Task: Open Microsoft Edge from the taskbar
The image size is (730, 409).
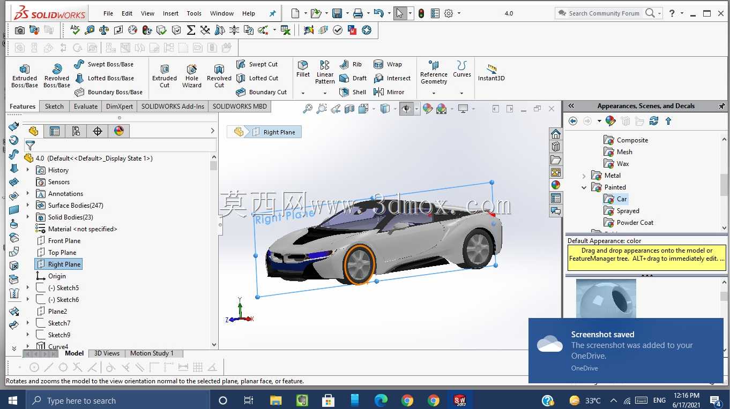Action: tap(381, 400)
